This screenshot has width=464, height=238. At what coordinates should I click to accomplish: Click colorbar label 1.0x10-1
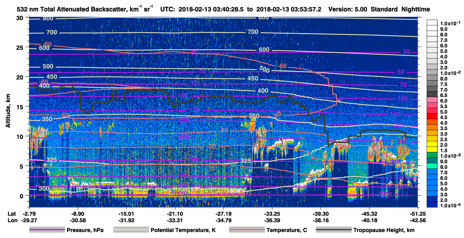click(x=450, y=23)
